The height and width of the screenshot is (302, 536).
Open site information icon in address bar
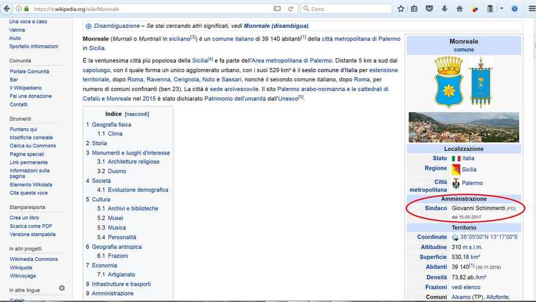(19, 9)
